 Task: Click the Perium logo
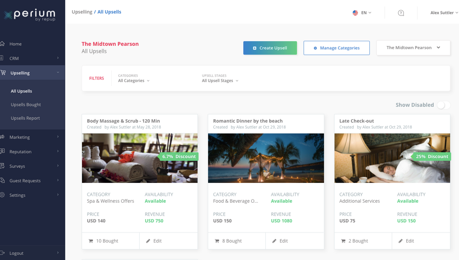30,15
